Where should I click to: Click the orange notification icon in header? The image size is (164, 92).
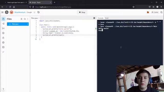point(148,12)
